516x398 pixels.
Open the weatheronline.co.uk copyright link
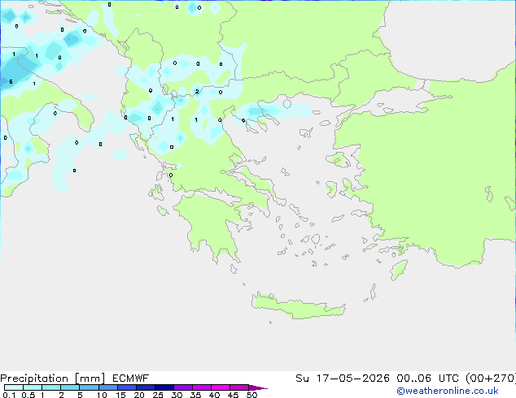coord(448,391)
